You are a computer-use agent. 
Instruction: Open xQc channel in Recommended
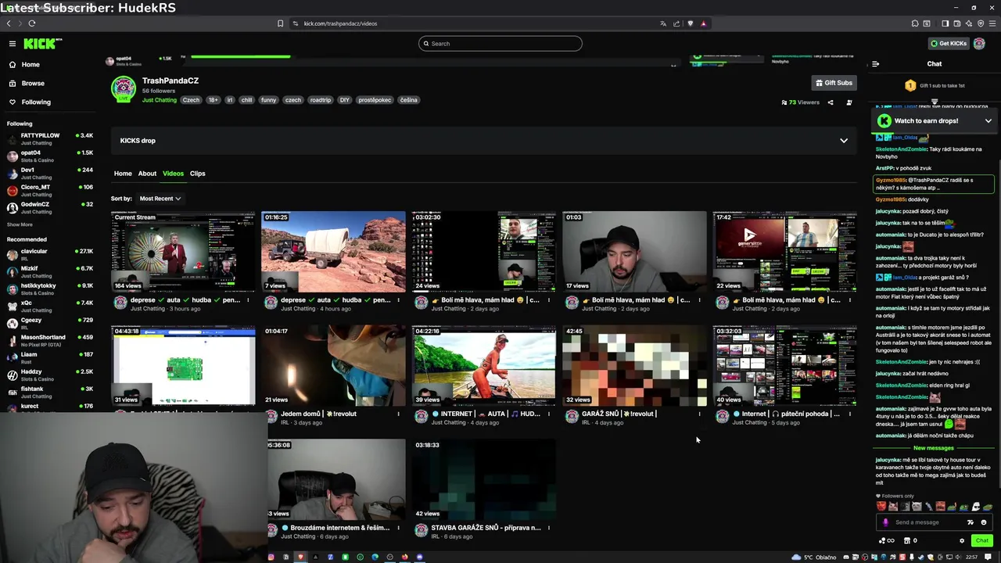50,307
